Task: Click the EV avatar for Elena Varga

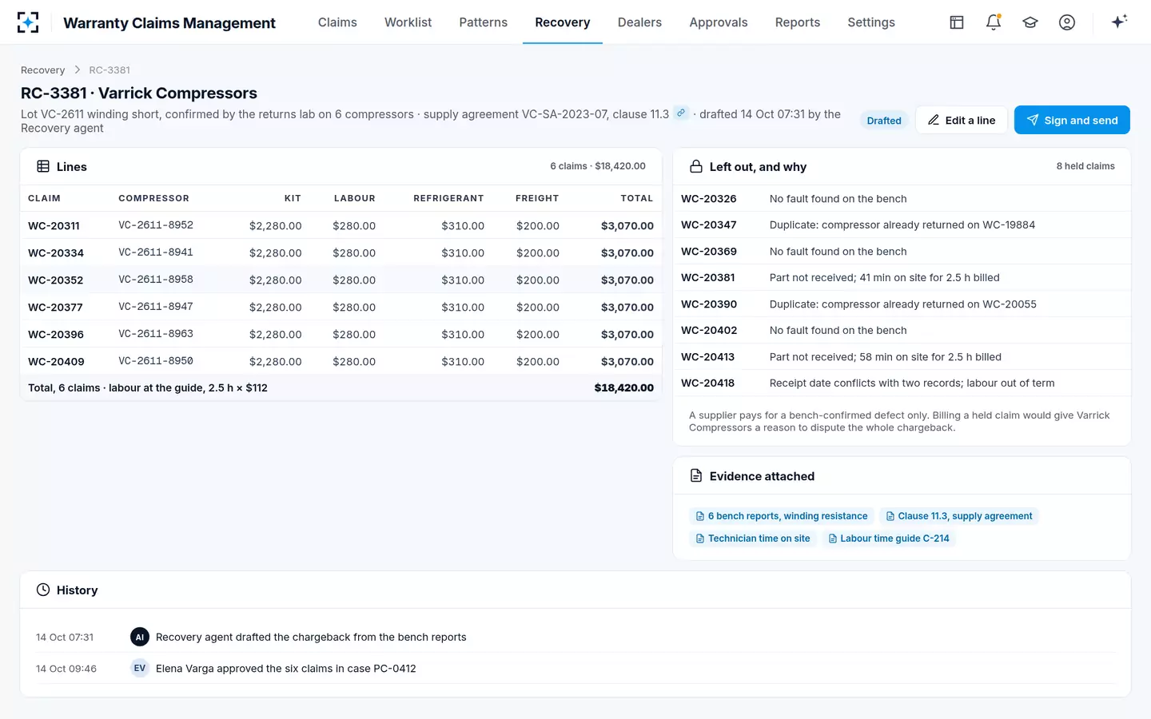Action: click(140, 668)
